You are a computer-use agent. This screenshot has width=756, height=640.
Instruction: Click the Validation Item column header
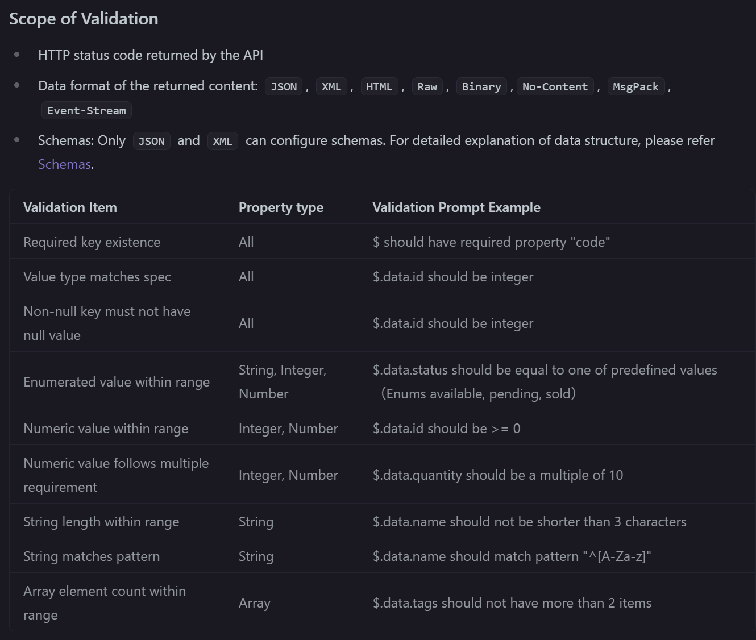point(70,207)
